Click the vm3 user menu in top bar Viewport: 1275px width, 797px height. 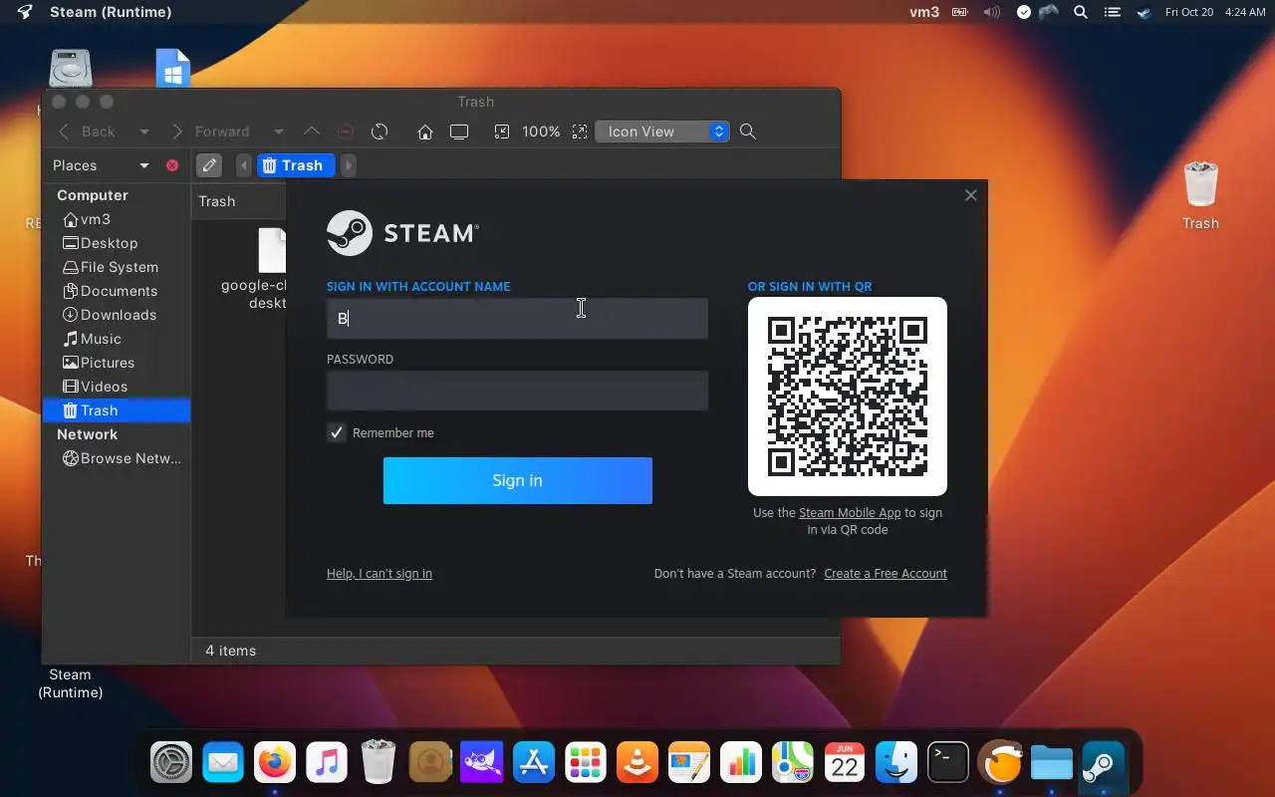924,12
